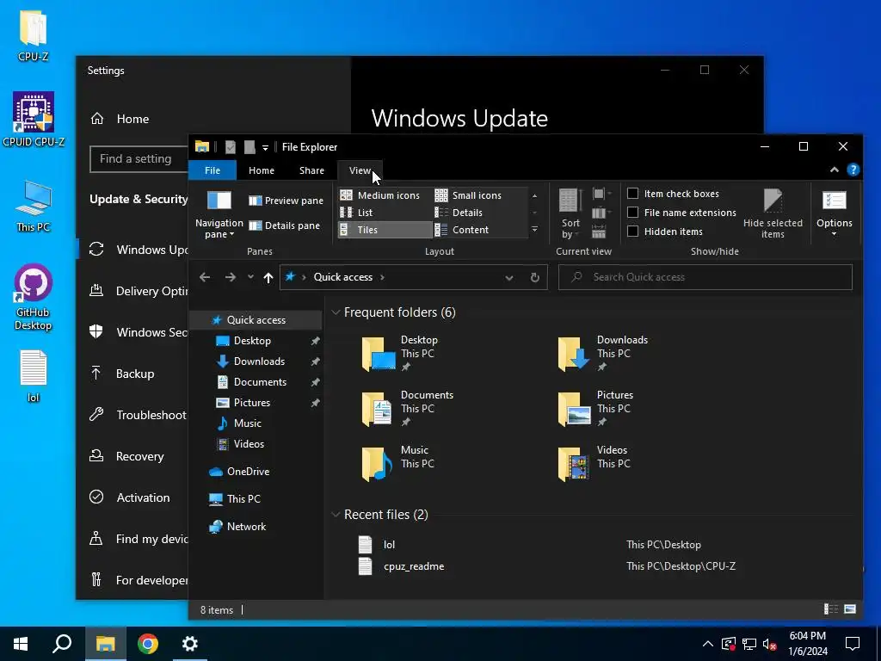Click the Search Quick access box
This screenshot has height=661, width=881.
pyautogui.click(x=705, y=277)
